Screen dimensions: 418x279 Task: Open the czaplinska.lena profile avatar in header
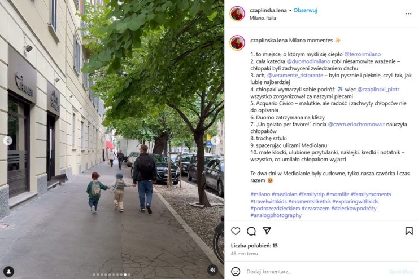237,14
